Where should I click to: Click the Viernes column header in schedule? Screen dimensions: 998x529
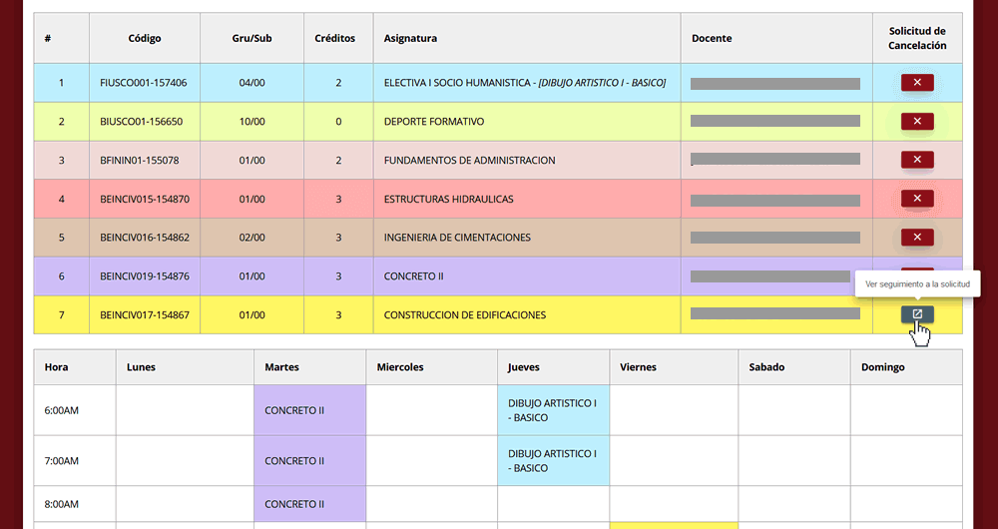[638, 367]
